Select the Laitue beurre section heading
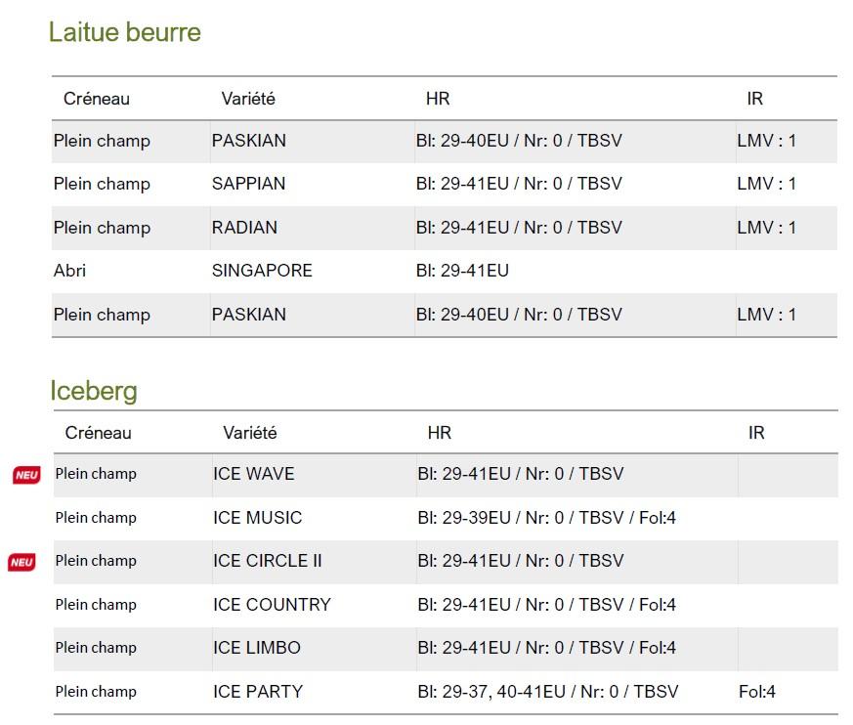The width and height of the screenshot is (853, 725). [124, 31]
